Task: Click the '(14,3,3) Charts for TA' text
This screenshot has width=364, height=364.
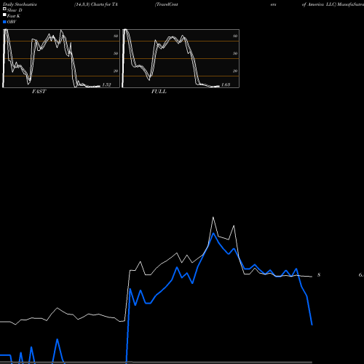Action: tap(96, 4)
